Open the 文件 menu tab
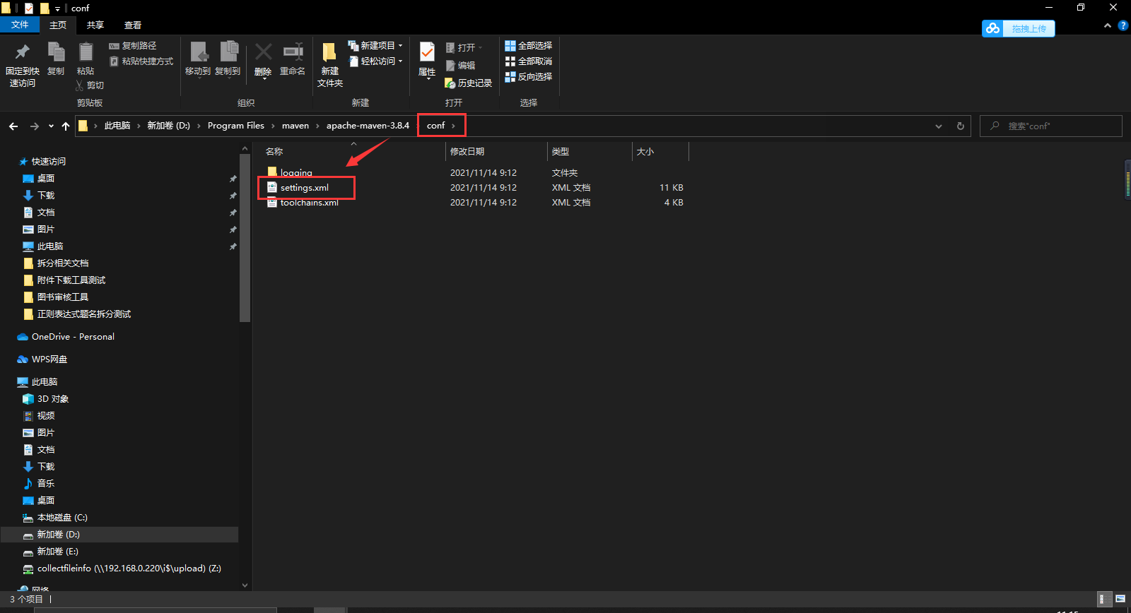This screenshot has height=613, width=1131. click(20, 25)
